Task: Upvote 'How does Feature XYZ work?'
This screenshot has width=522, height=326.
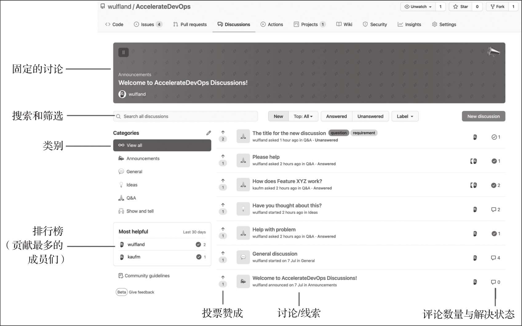Action: point(223,181)
